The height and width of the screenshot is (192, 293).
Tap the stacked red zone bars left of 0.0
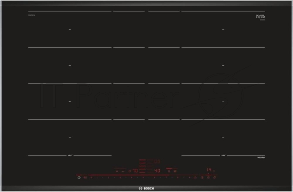click(x=142, y=164)
